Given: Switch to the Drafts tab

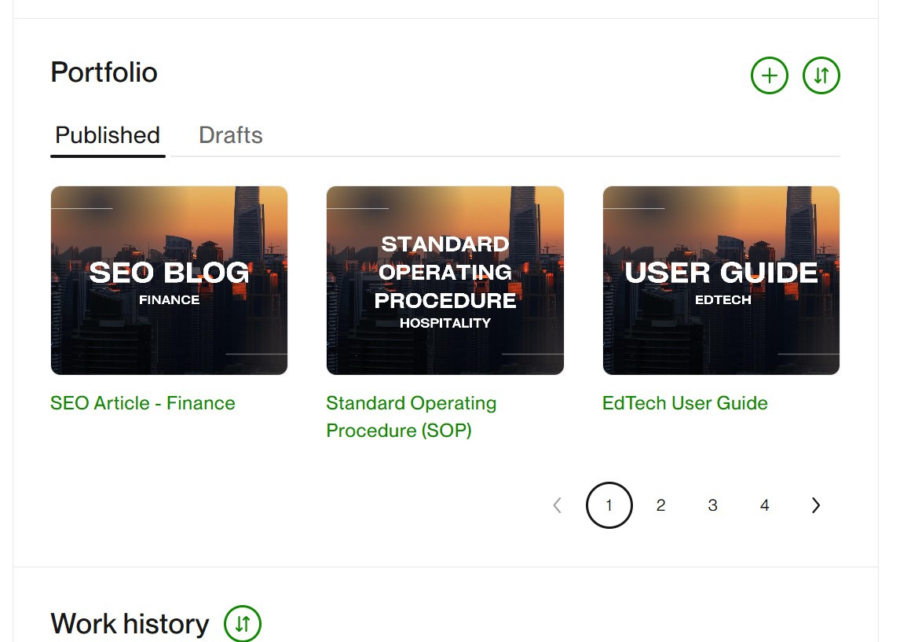Looking at the screenshot, I should pyautogui.click(x=231, y=135).
